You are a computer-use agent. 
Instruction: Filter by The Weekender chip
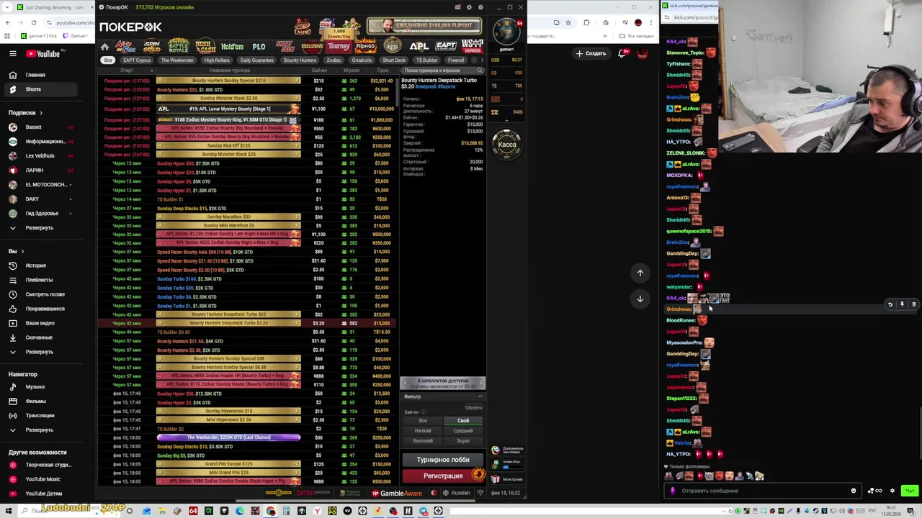[x=177, y=60]
